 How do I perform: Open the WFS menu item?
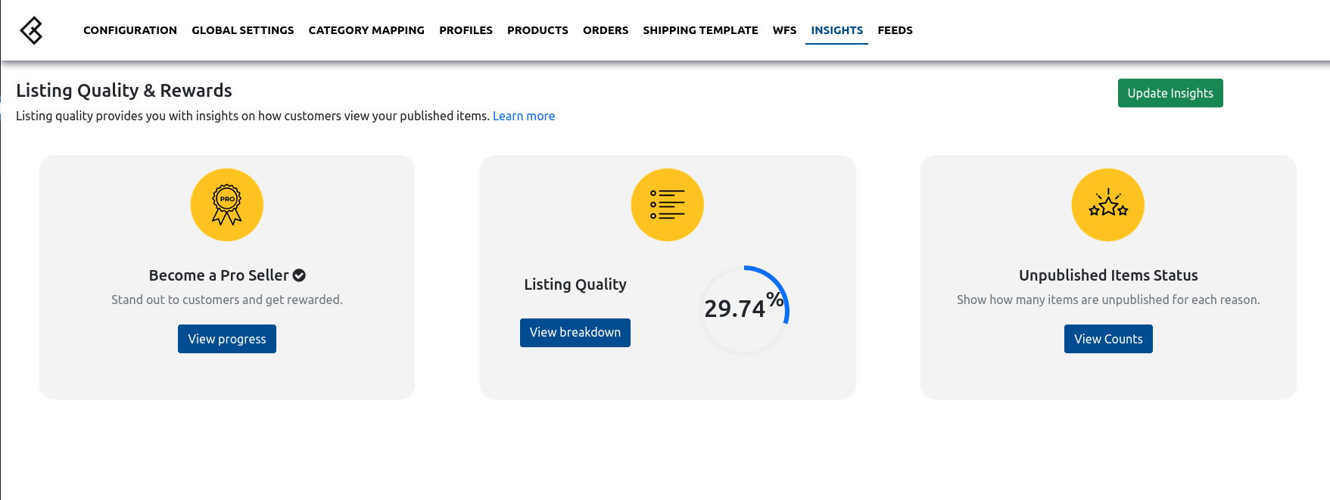pos(784,30)
